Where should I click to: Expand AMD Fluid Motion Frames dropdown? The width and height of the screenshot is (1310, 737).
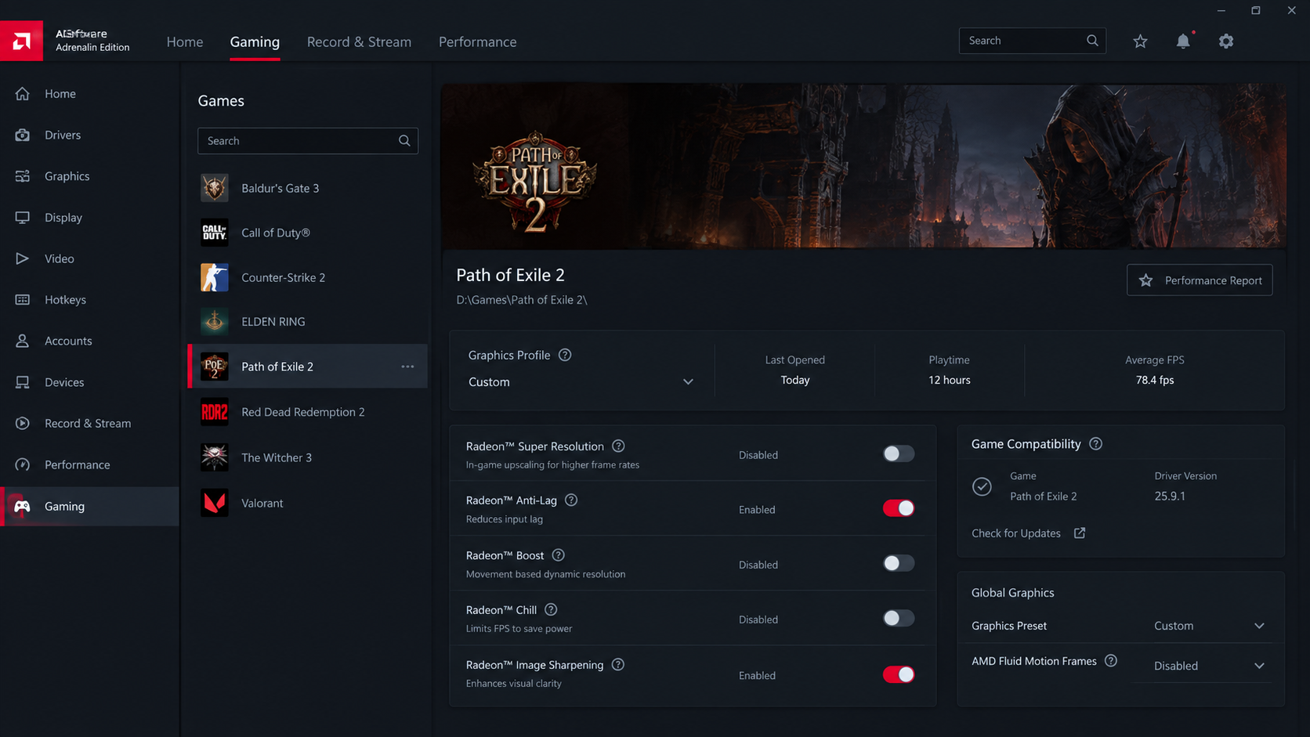click(x=1209, y=666)
